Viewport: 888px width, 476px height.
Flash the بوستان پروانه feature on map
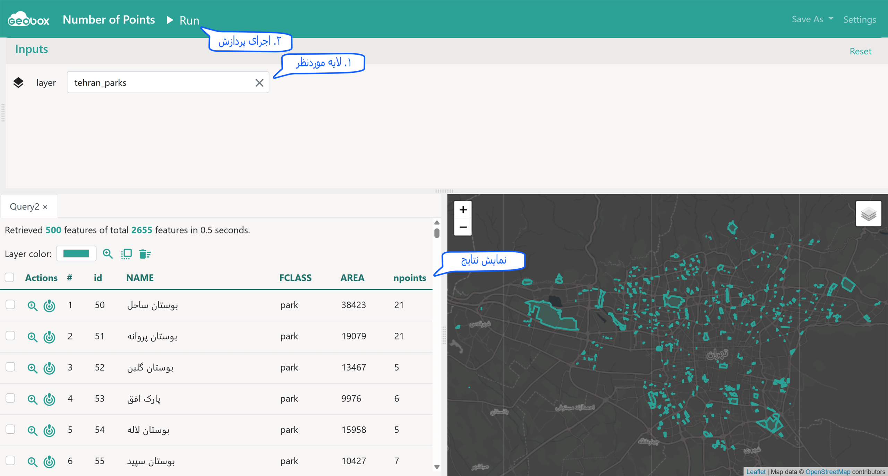click(49, 337)
